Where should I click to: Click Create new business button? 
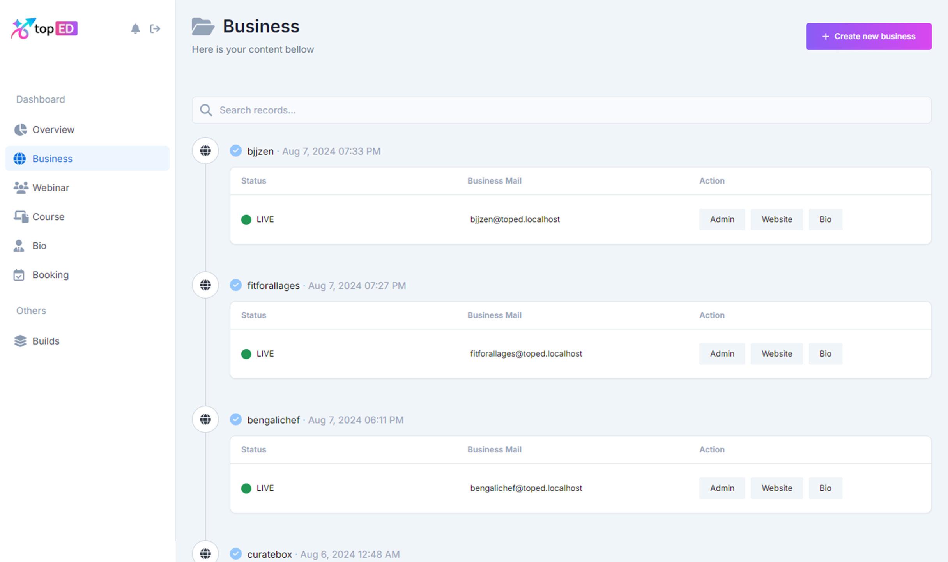click(x=869, y=36)
